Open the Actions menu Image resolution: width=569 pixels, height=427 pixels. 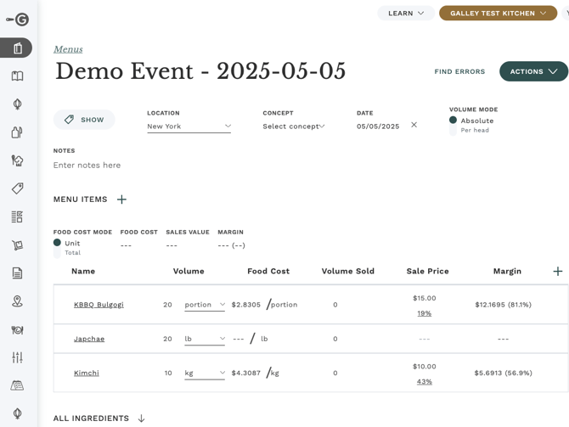click(533, 71)
